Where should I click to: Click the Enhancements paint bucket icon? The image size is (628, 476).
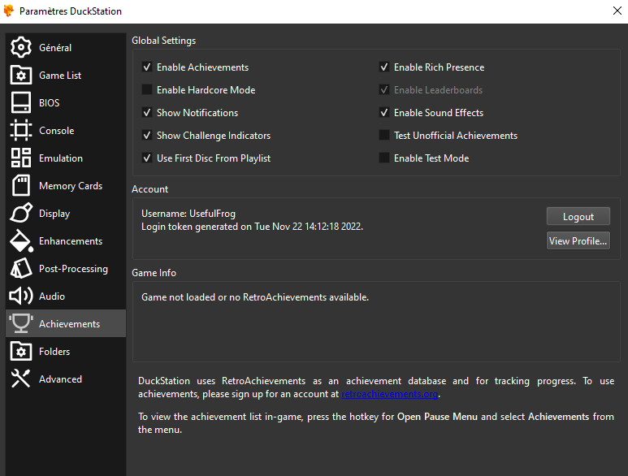(21, 240)
